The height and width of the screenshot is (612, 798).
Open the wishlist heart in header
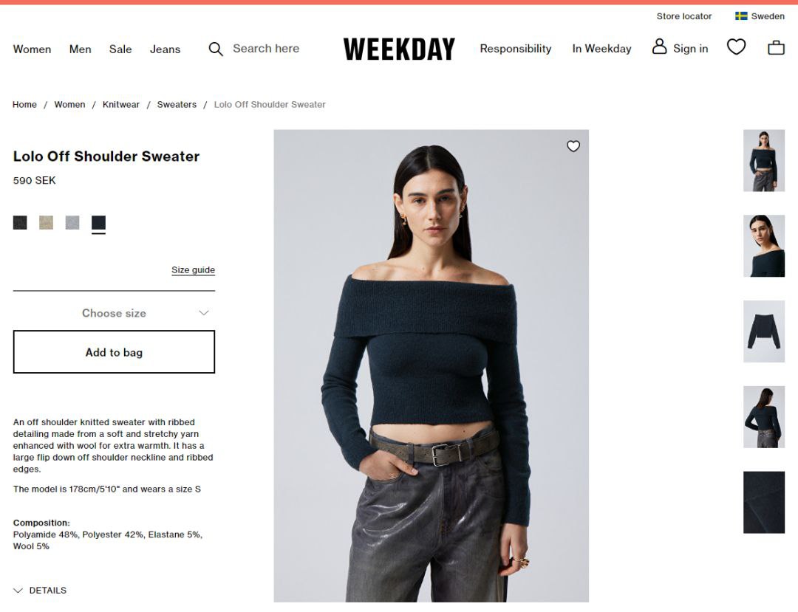(x=736, y=47)
